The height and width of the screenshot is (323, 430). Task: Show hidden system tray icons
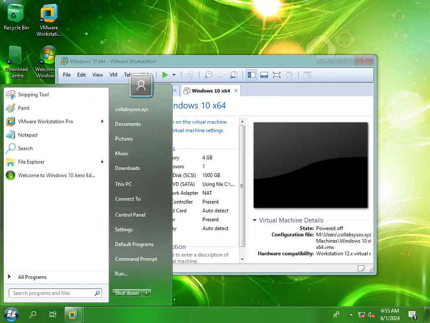click(x=351, y=315)
